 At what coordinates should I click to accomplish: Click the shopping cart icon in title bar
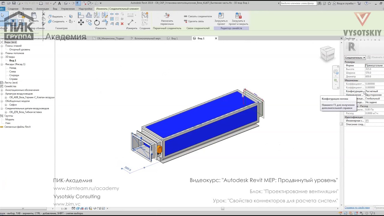point(358,3)
